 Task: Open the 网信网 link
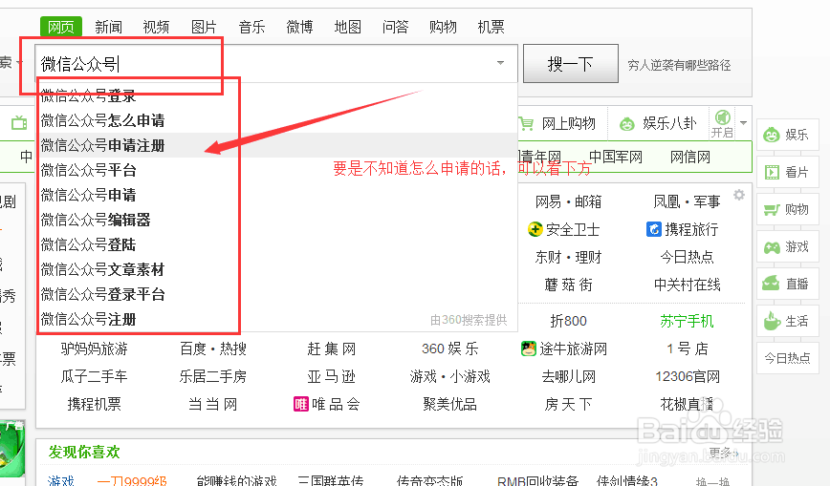coord(690,157)
